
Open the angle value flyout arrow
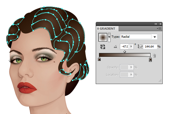[131, 47]
